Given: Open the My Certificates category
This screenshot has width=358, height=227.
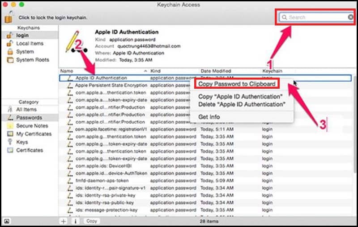Looking at the screenshot, I should [x=34, y=134].
